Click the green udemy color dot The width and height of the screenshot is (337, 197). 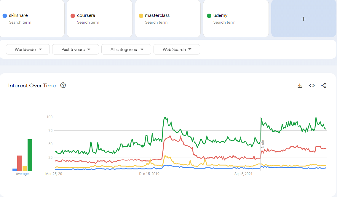[209, 16]
